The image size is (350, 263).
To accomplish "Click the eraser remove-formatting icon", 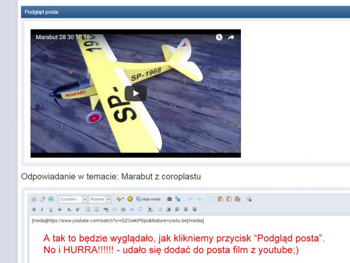I will click(x=42, y=199).
